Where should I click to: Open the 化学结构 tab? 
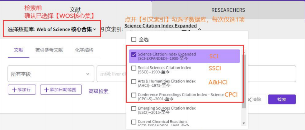coord(84,50)
